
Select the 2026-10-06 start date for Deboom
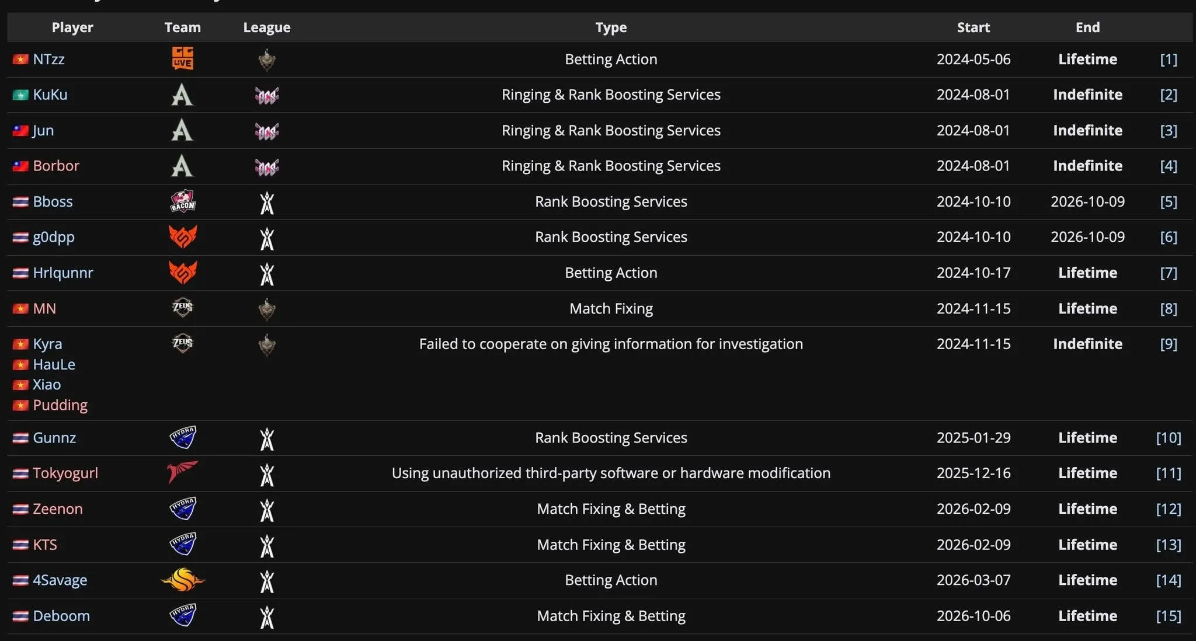tap(974, 616)
